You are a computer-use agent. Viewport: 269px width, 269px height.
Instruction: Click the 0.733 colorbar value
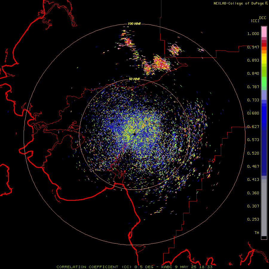pyautogui.click(x=253, y=100)
